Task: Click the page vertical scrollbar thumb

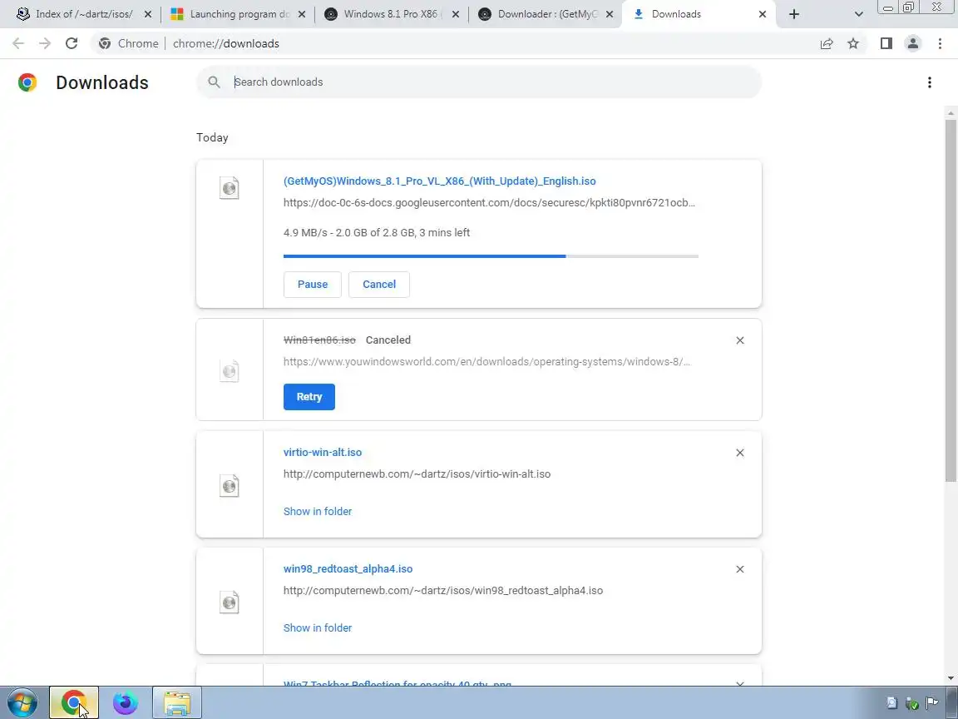Action: click(951, 300)
